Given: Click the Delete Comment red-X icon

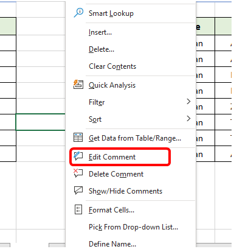Looking at the screenshot, I should pyautogui.click(x=78, y=173).
